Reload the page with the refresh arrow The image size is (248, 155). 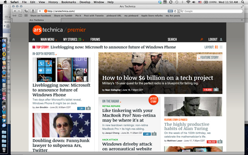pyautogui.click(x=175, y=11)
